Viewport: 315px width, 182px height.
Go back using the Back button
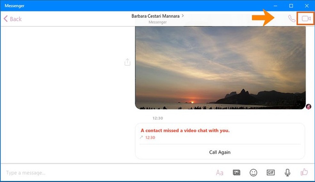(12, 19)
